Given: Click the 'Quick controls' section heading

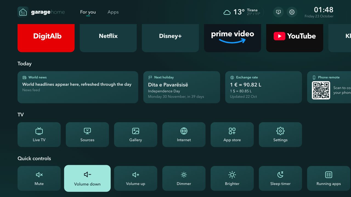Looking at the screenshot, I should pyautogui.click(x=34, y=158).
